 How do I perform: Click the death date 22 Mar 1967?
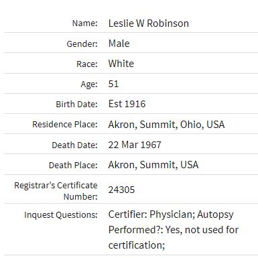[x=135, y=145]
